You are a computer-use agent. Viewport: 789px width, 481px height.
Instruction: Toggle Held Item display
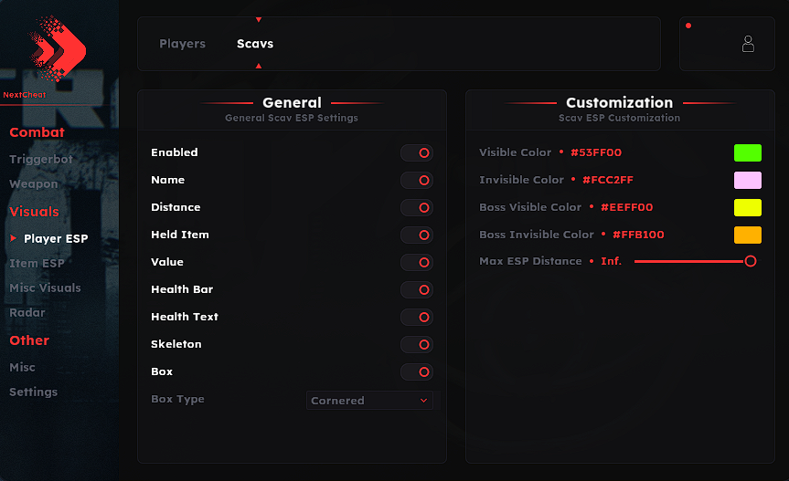pyautogui.click(x=417, y=235)
